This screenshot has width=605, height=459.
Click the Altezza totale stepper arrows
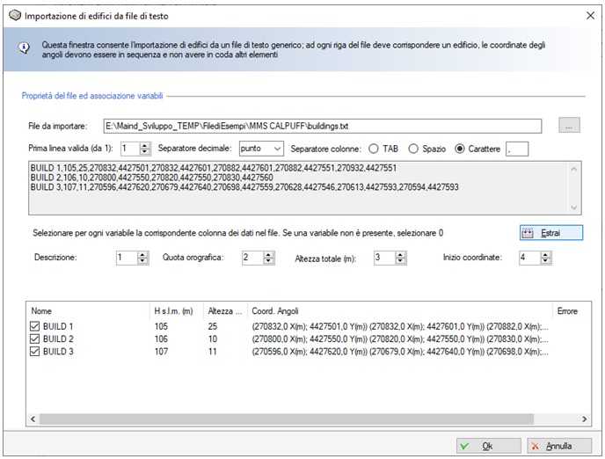click(x=401, y=259)
